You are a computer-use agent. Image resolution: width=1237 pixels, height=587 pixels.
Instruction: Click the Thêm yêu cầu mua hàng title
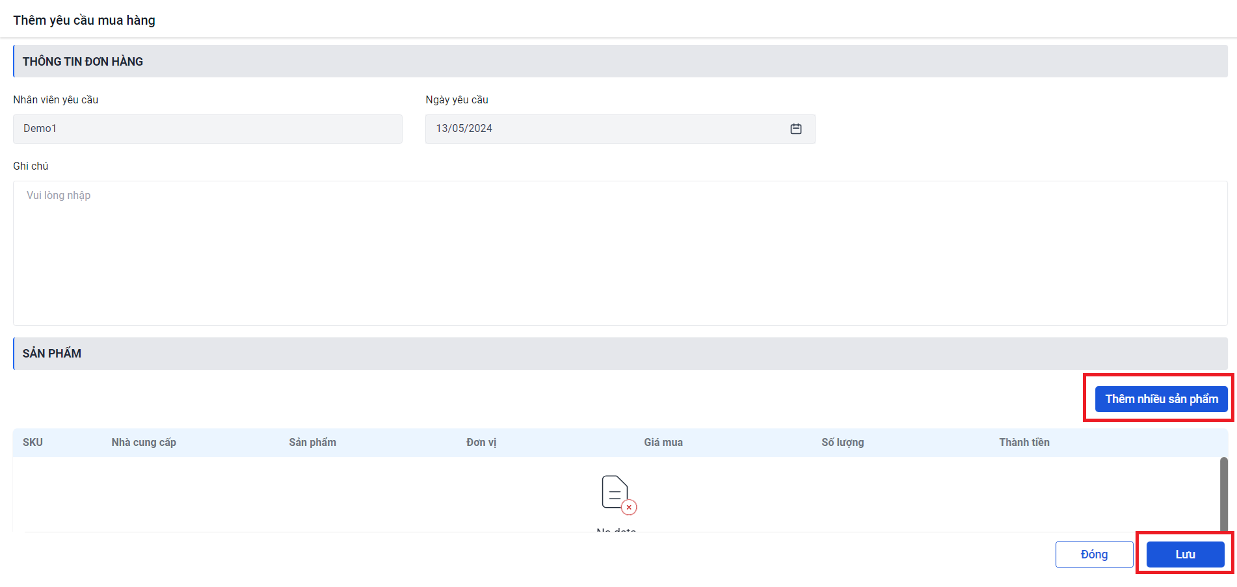85,20
